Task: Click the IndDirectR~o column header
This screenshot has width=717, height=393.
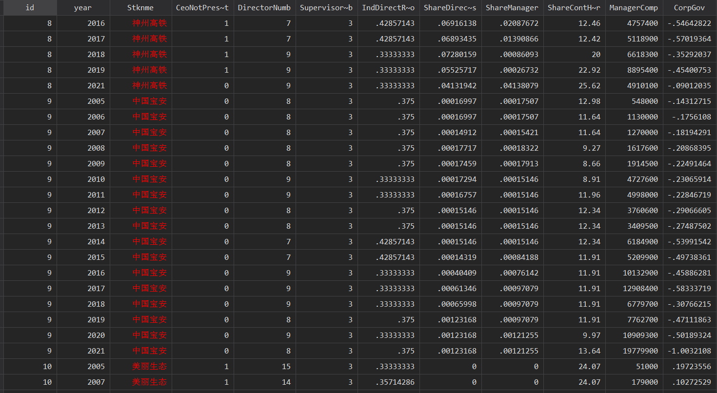Action: (x=388, y=7)
